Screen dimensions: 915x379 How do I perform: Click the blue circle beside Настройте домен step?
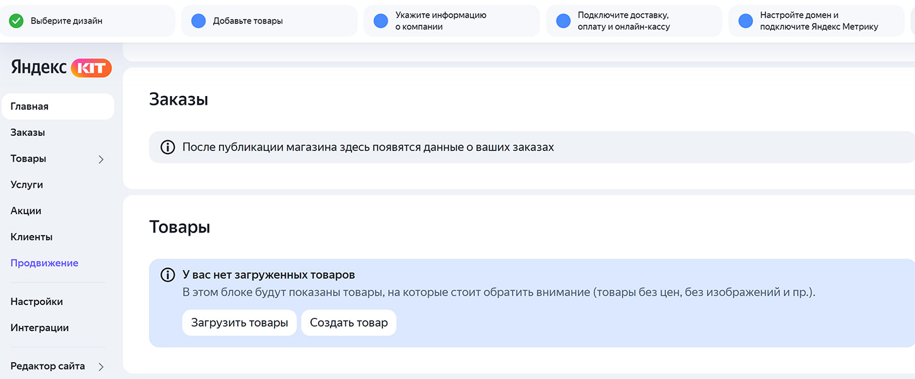coord(745,21)
